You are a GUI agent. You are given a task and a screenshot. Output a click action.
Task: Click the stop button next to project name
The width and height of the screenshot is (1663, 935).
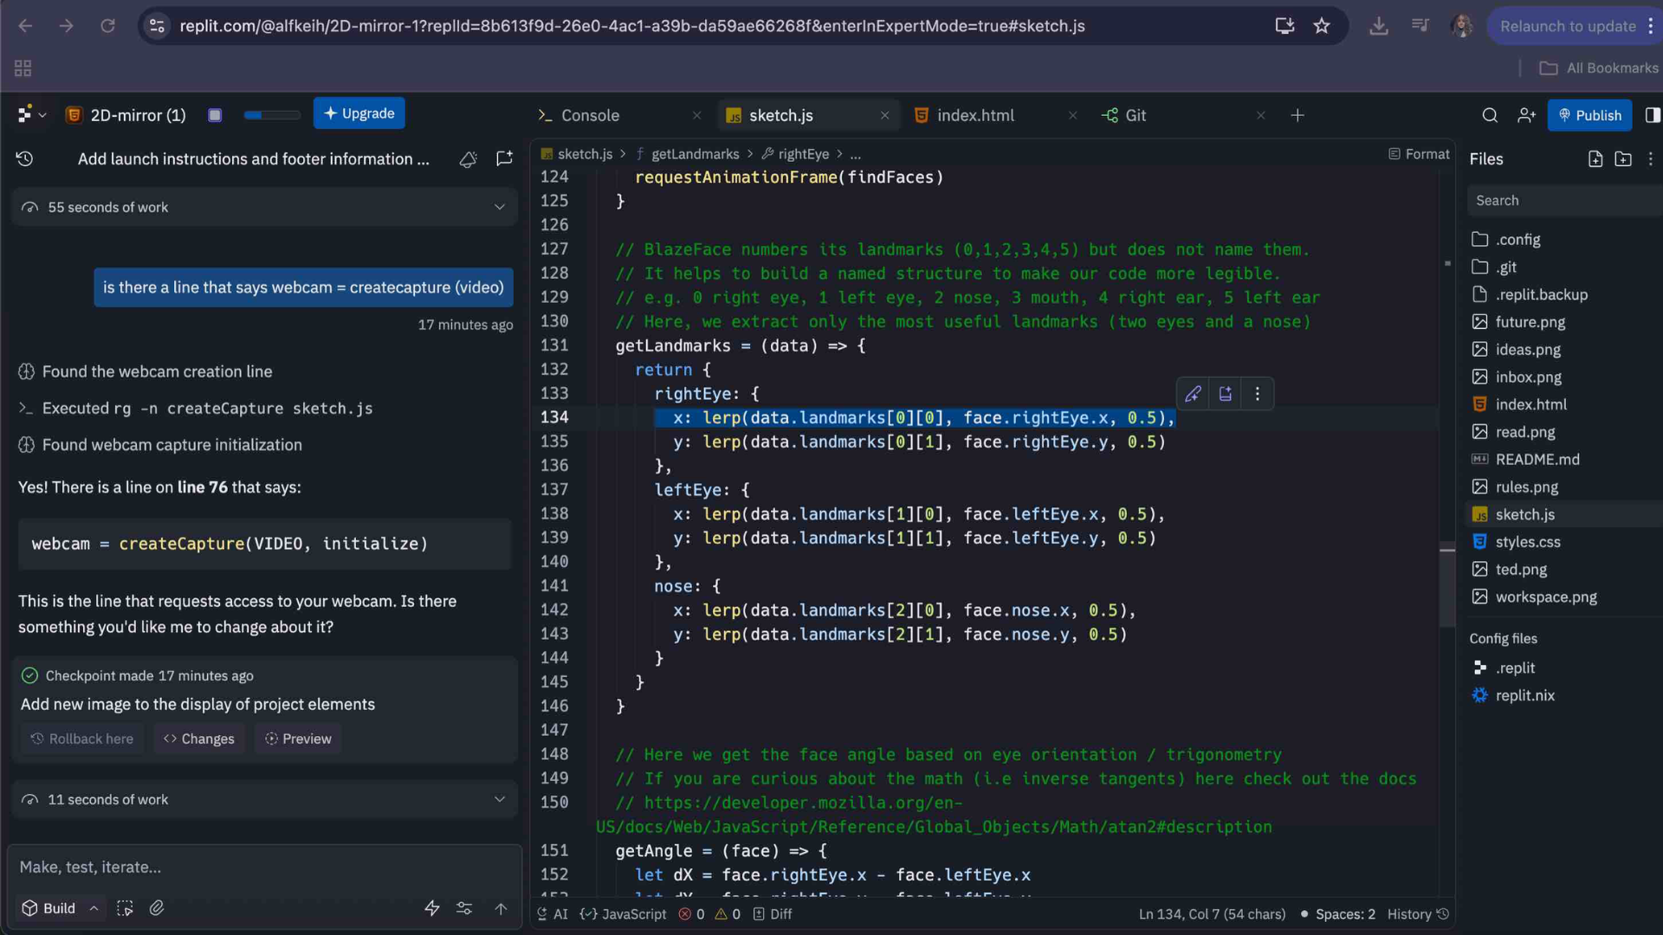point(215,115)
